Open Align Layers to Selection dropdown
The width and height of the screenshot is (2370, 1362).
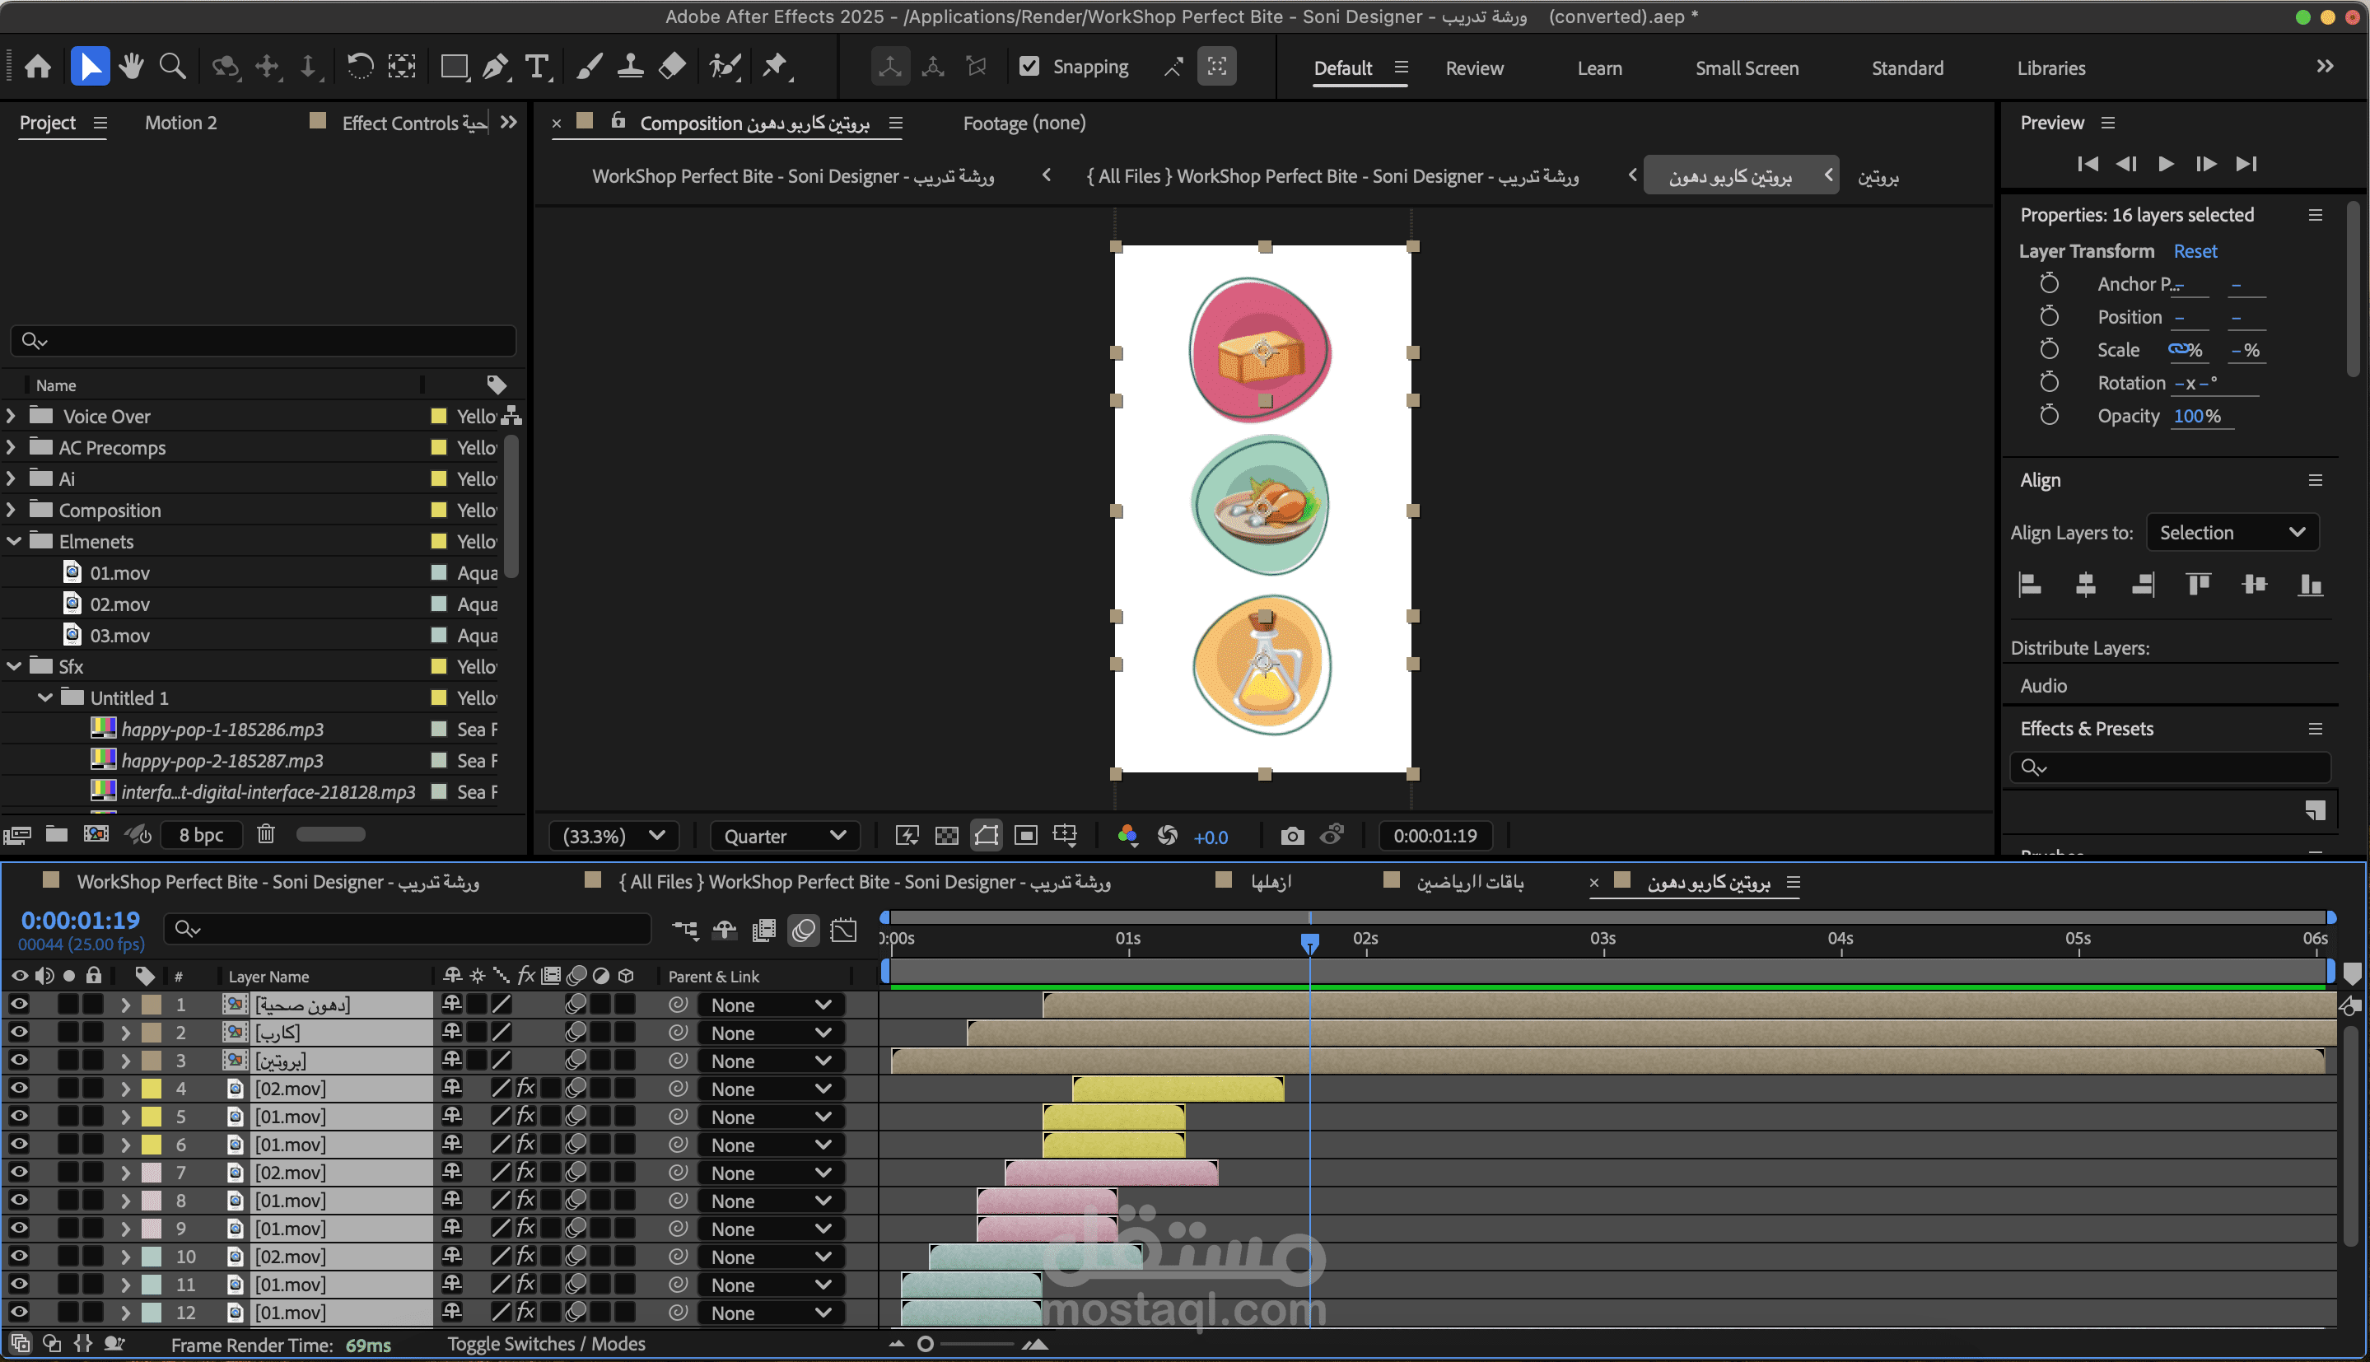[2231, 532]
